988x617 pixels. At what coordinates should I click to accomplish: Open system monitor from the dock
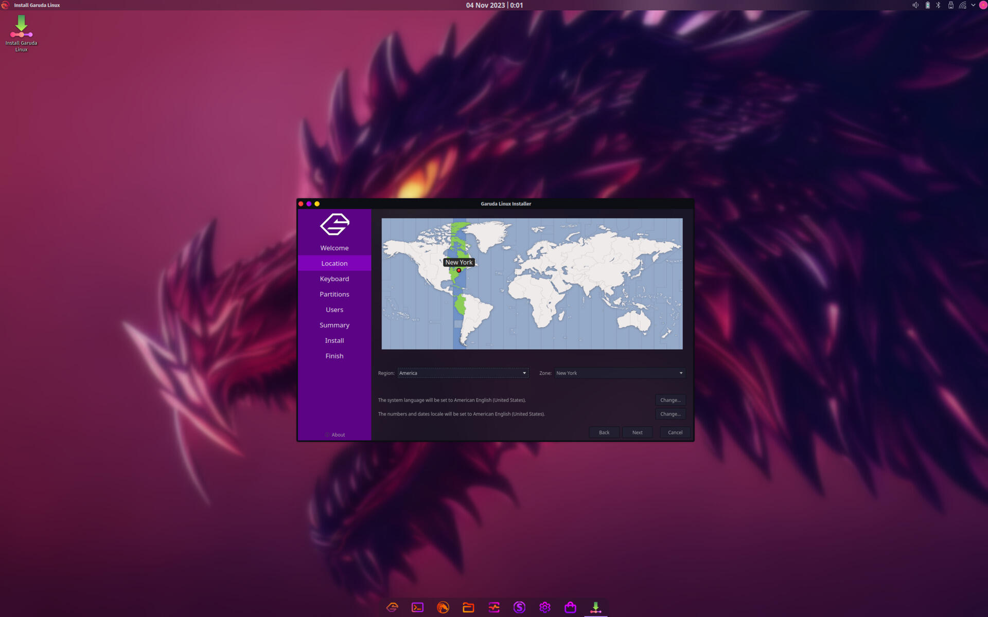click(494, 607)
